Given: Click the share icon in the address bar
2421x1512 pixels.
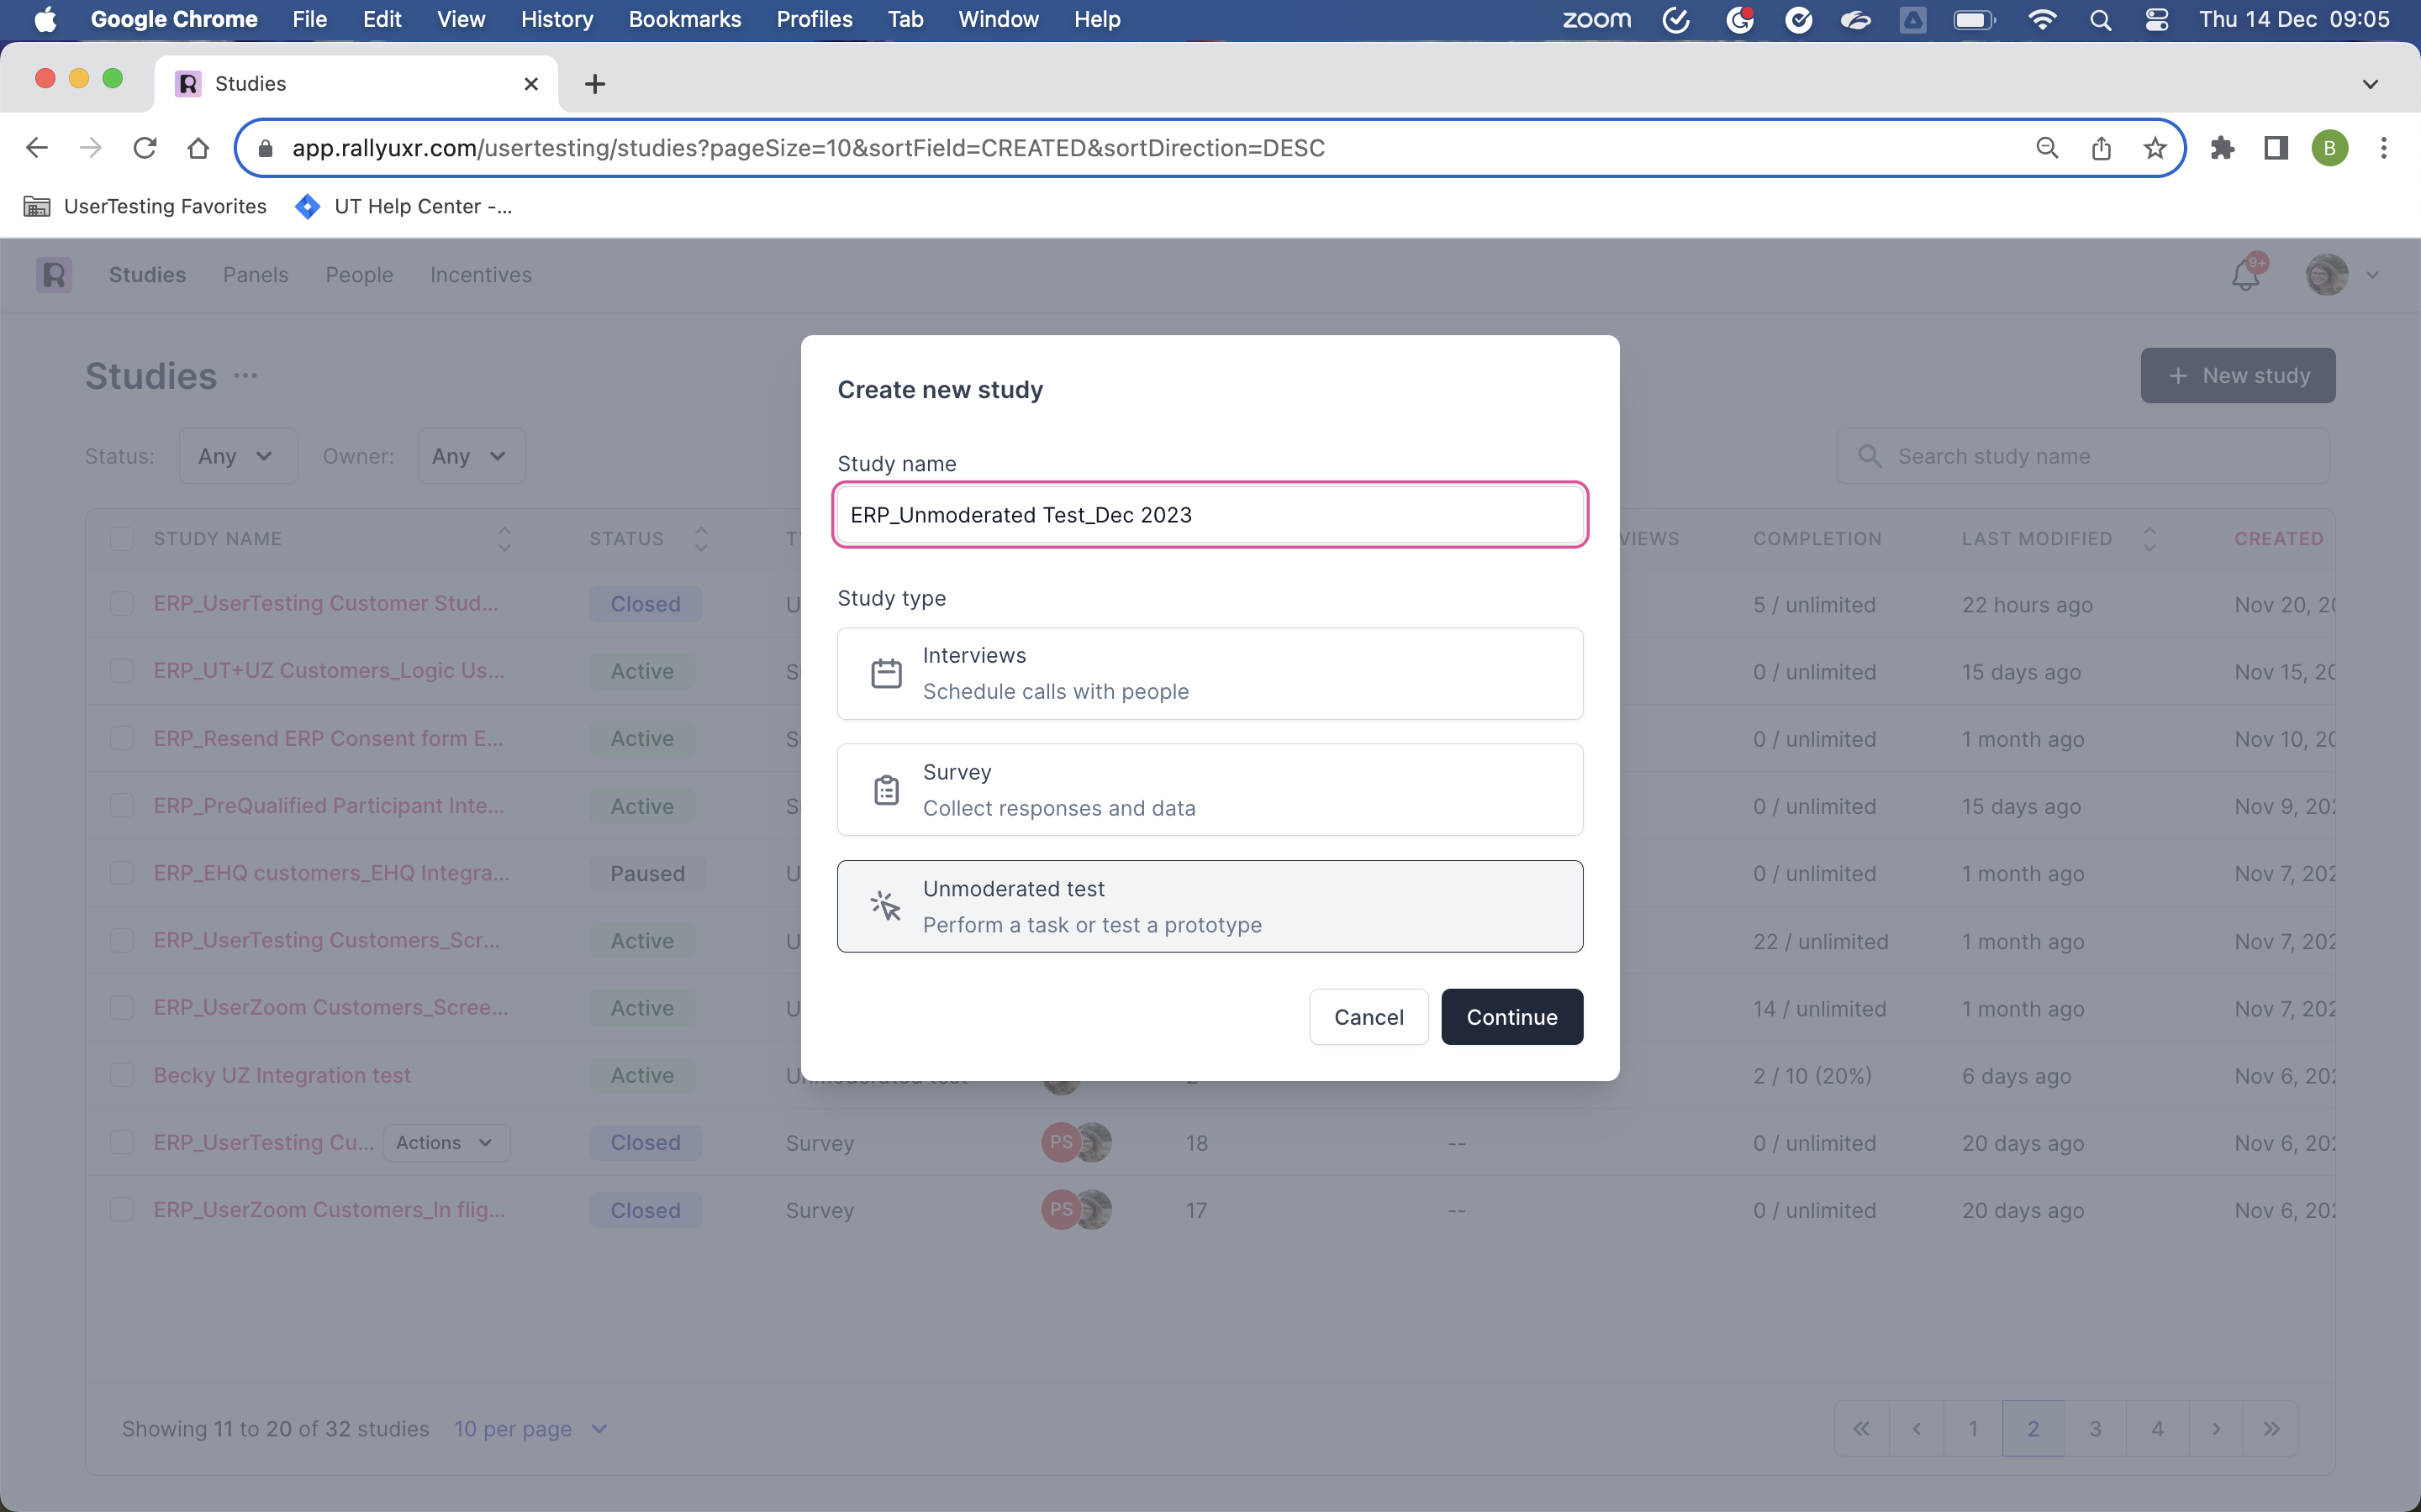Looking at the screenshot, I should [2100, 147].
